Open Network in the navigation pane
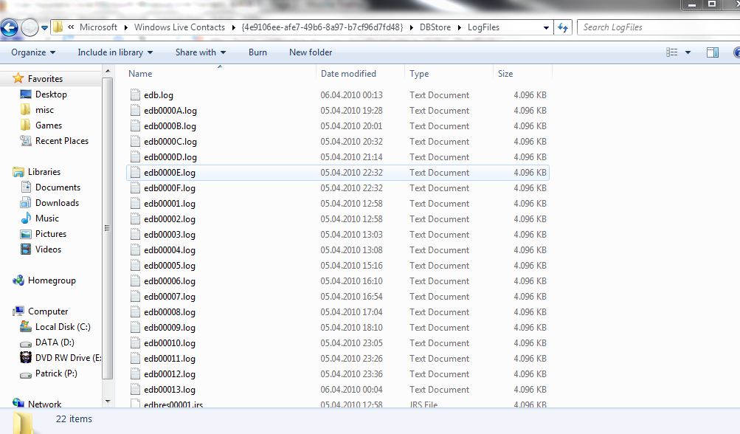 (44, 404)
